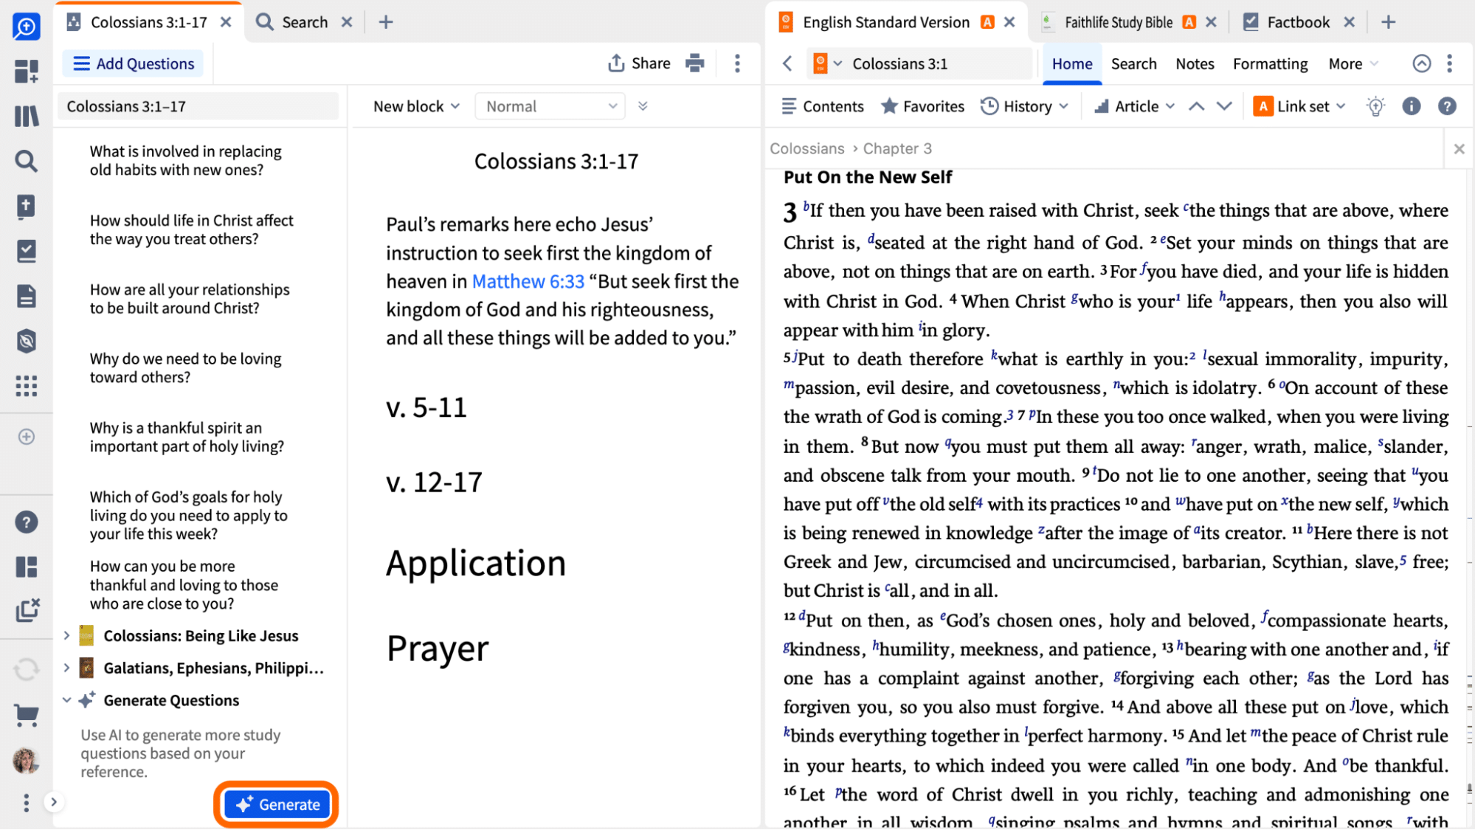
Task: Go back with the ESV panel's back arrow
Action: coord(787,63)
